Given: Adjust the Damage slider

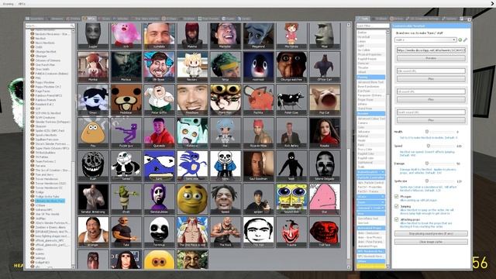Looking at the screenshot, I should point(439,164).
